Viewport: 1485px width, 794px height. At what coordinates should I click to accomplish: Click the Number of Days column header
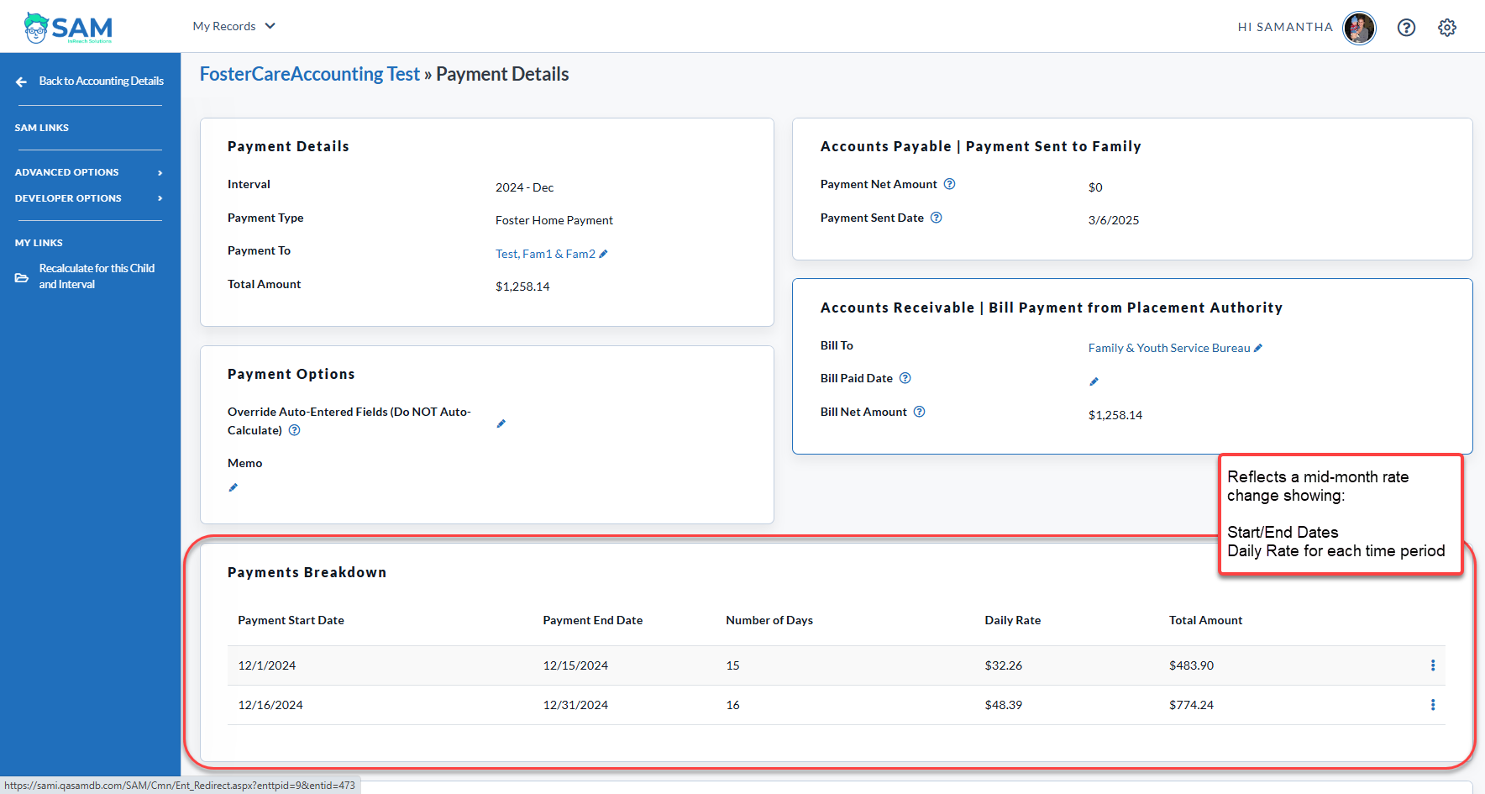pyautogui.click(x=769, y=620)
